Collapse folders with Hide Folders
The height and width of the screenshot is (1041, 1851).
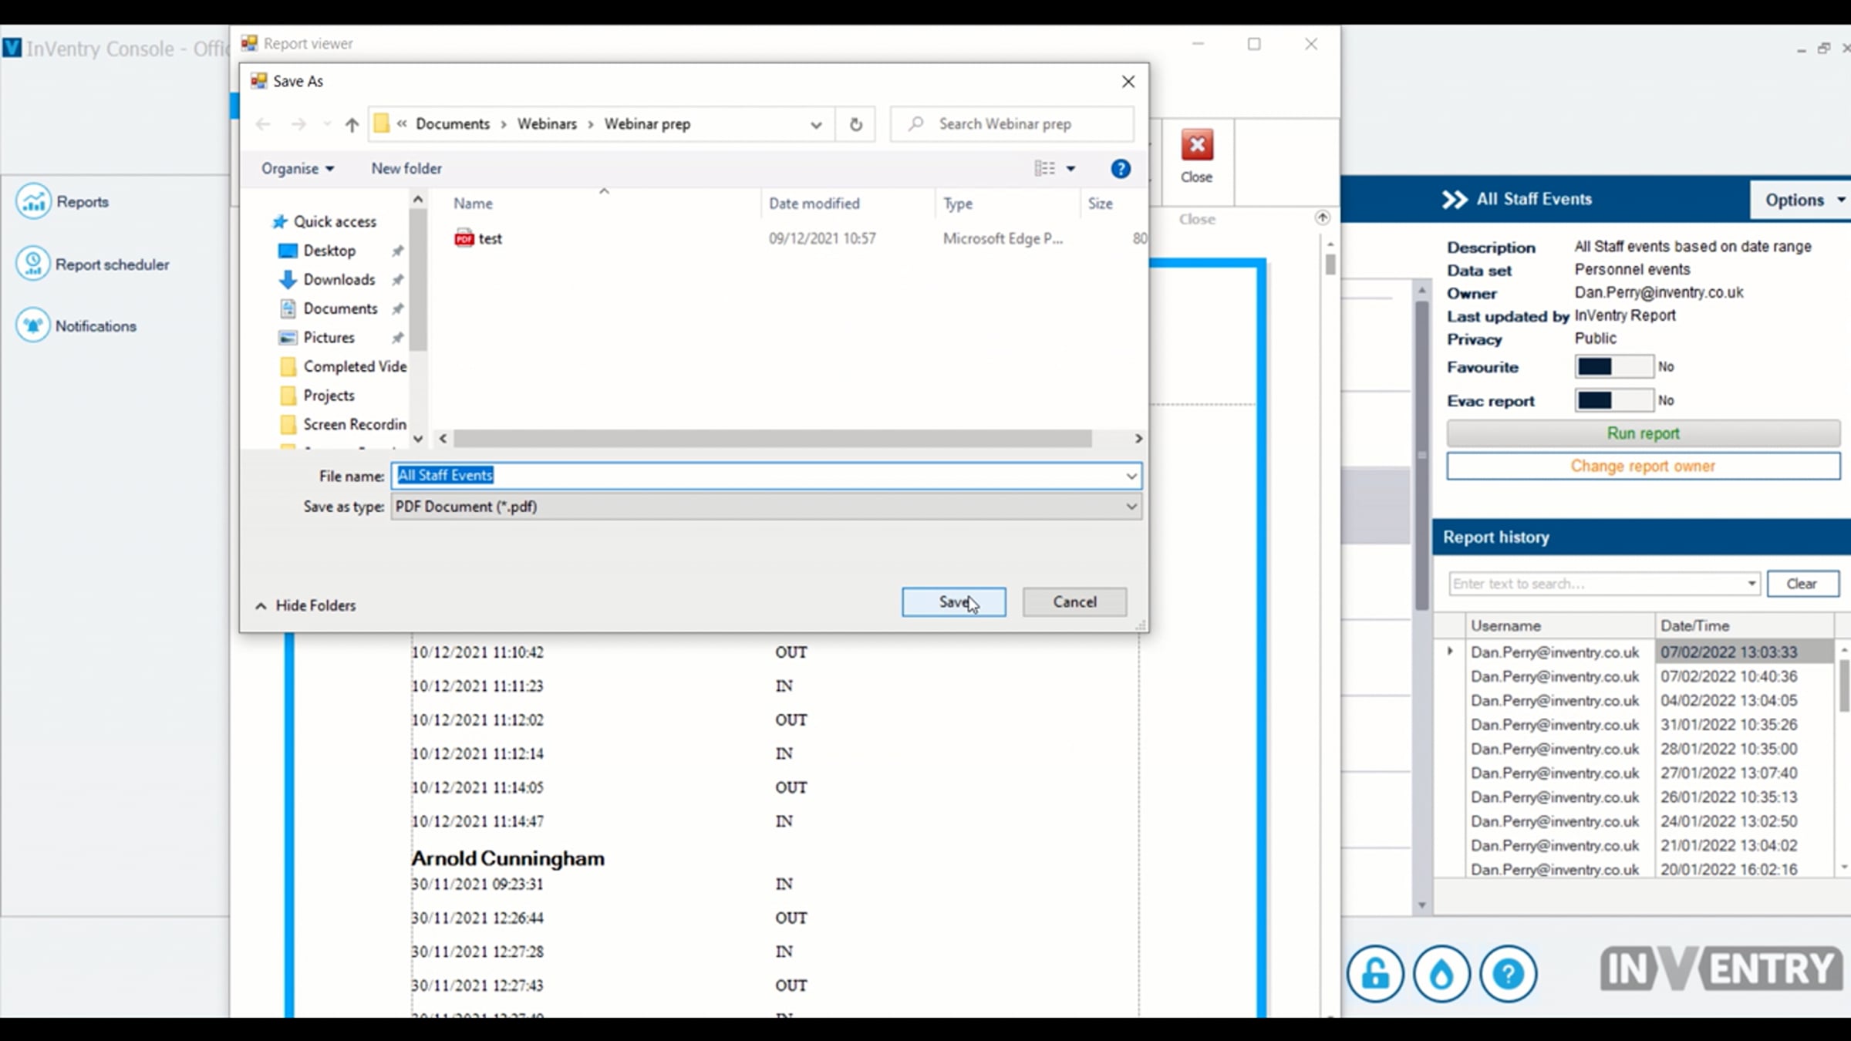point(305,605)
